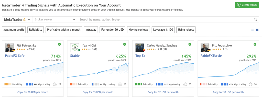The height and width of the screenshot is (99, 262).
Task: Click verified shield on Top Ea card
Action: (x=190, y=45)
